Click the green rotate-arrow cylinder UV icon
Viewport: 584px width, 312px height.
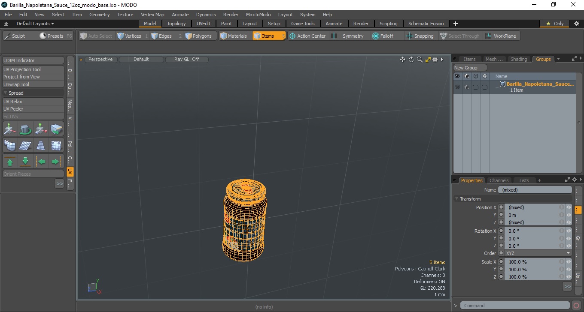pyautogui.click(x=25, y=129)
